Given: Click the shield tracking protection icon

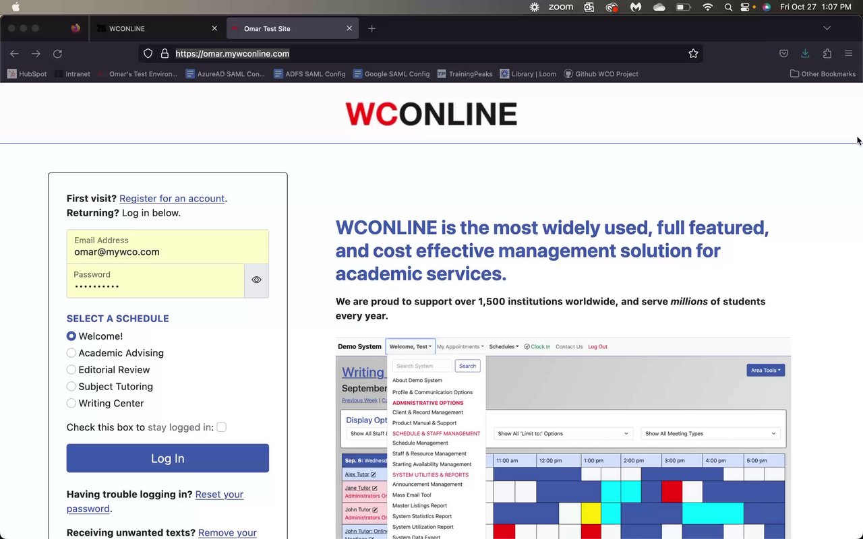Looking at the screenshot, I should 148,54.
